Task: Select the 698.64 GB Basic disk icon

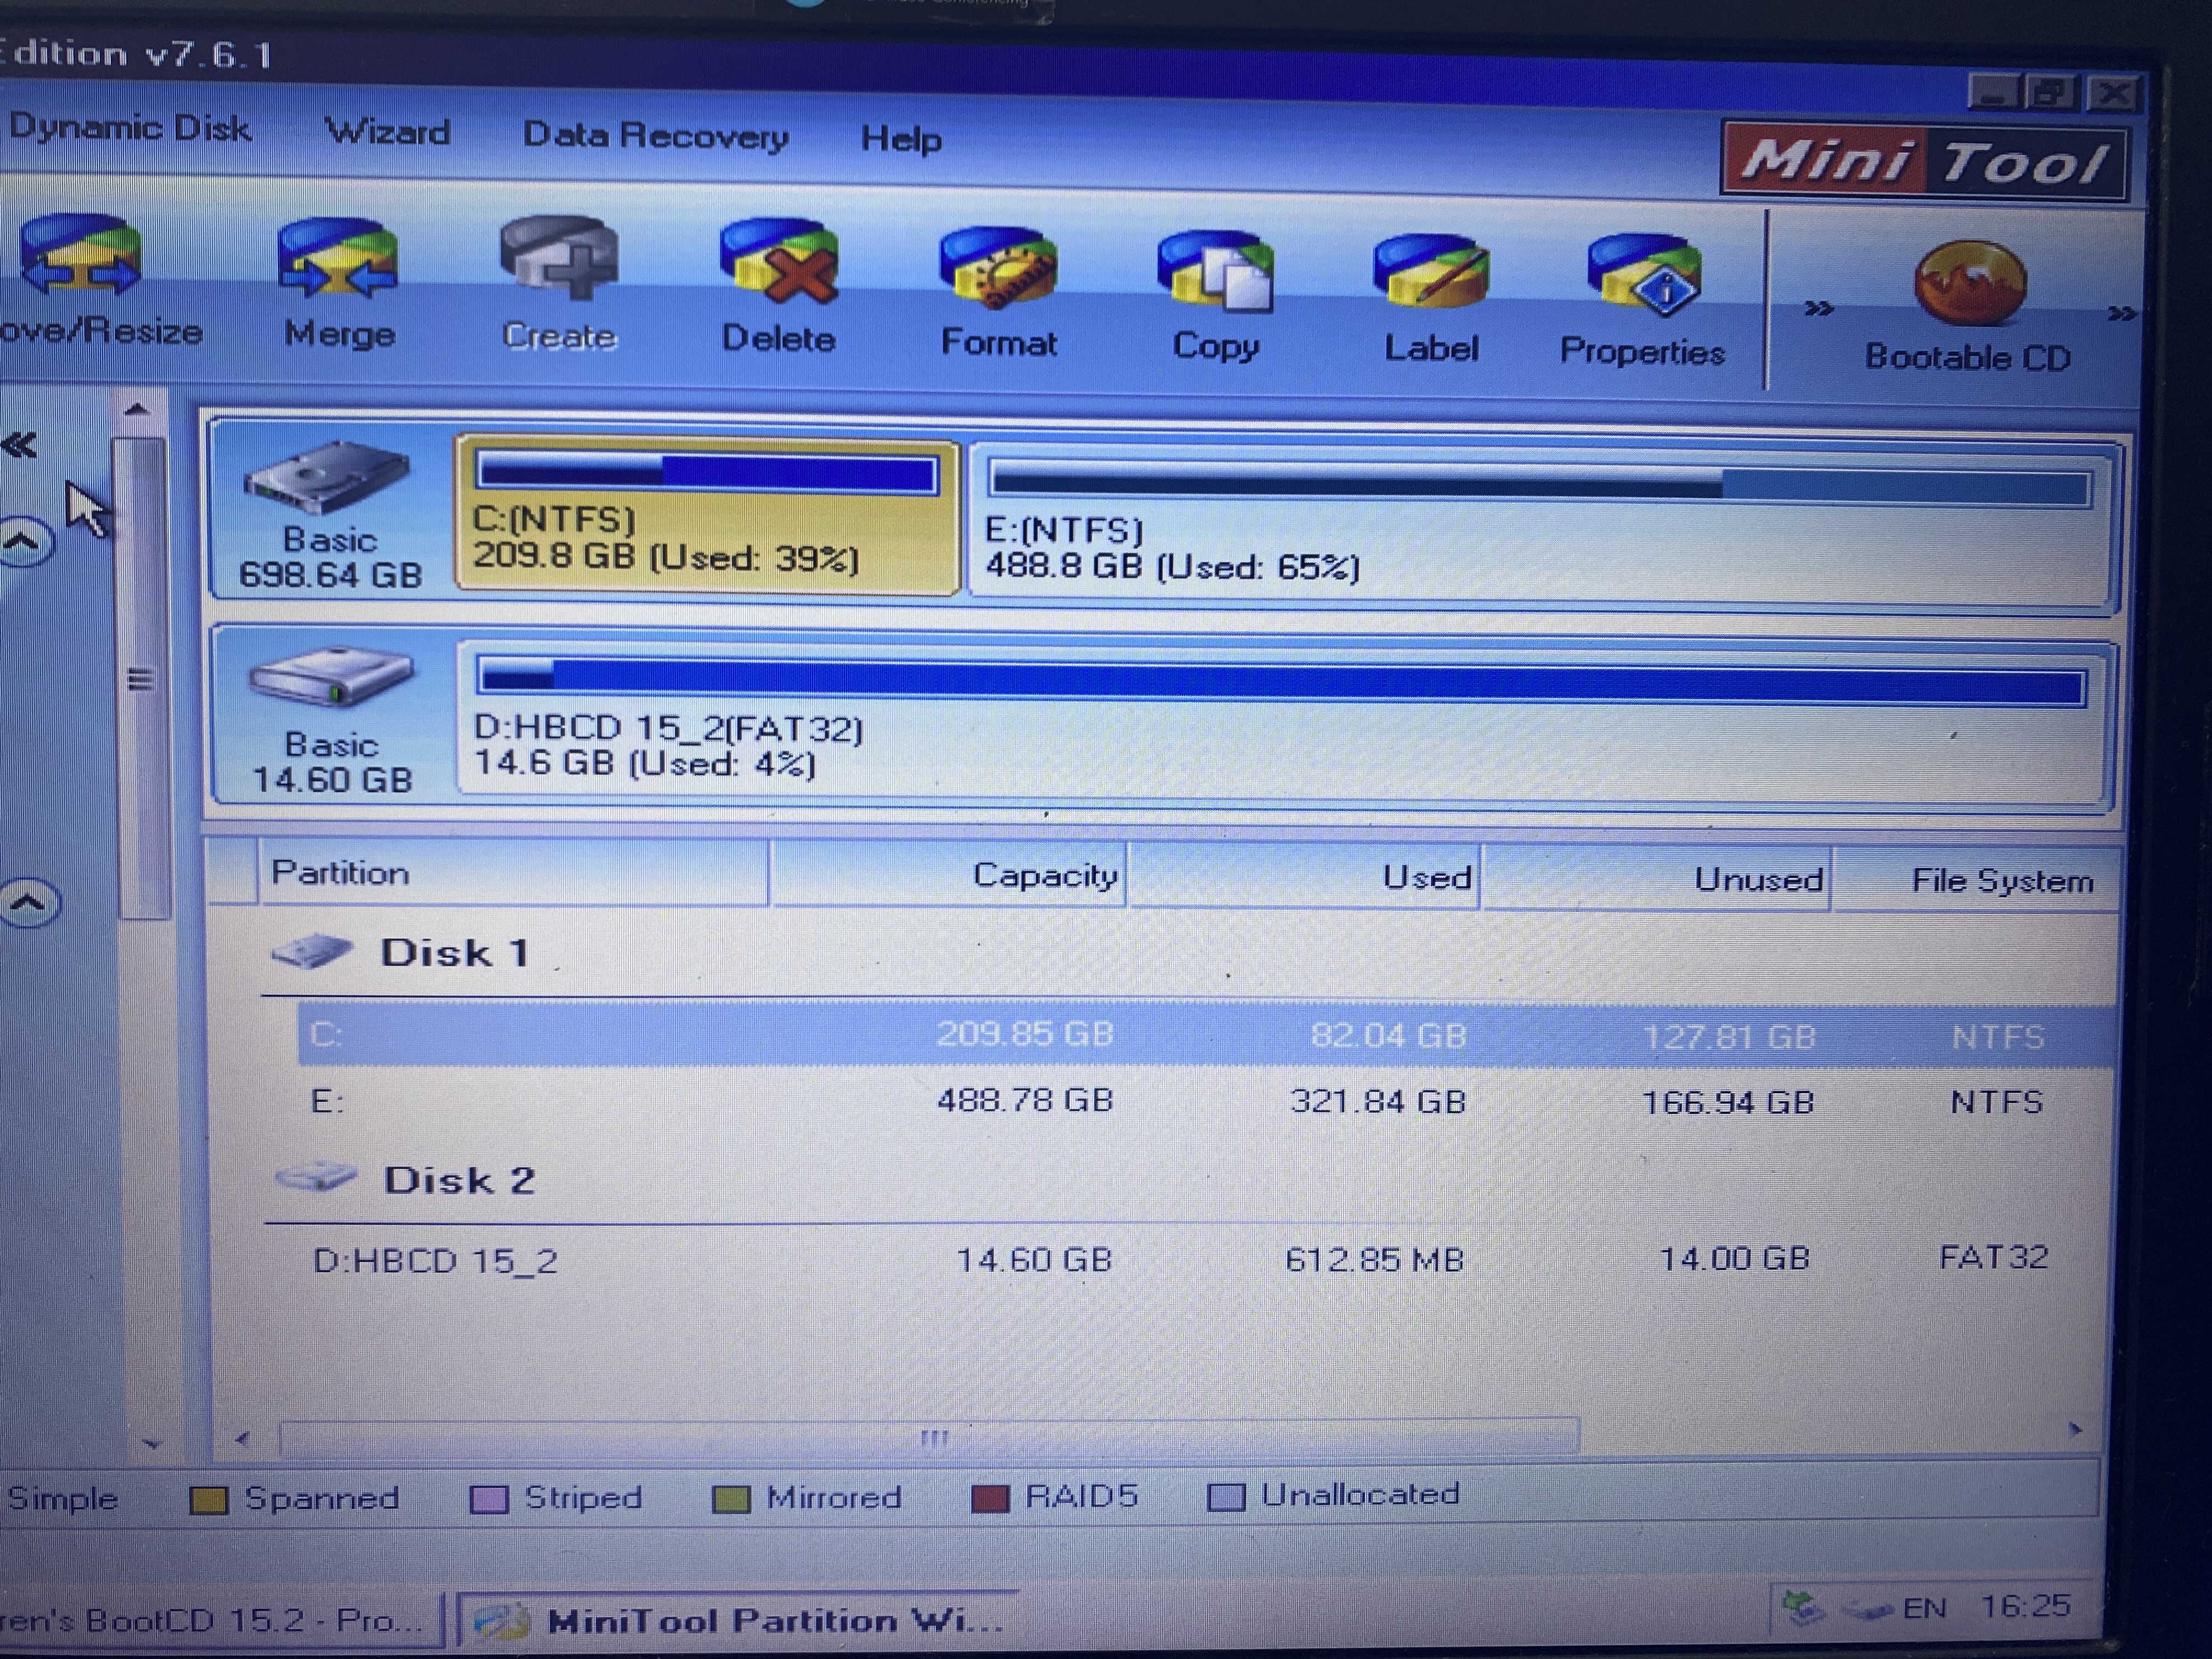Action: [327, 479]
